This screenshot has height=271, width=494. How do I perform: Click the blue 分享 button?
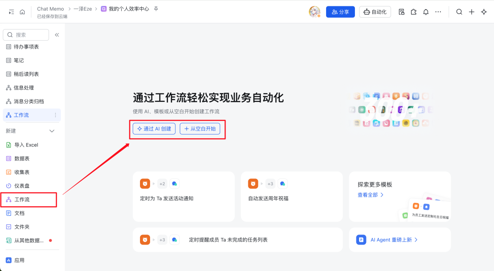[340, 11]
